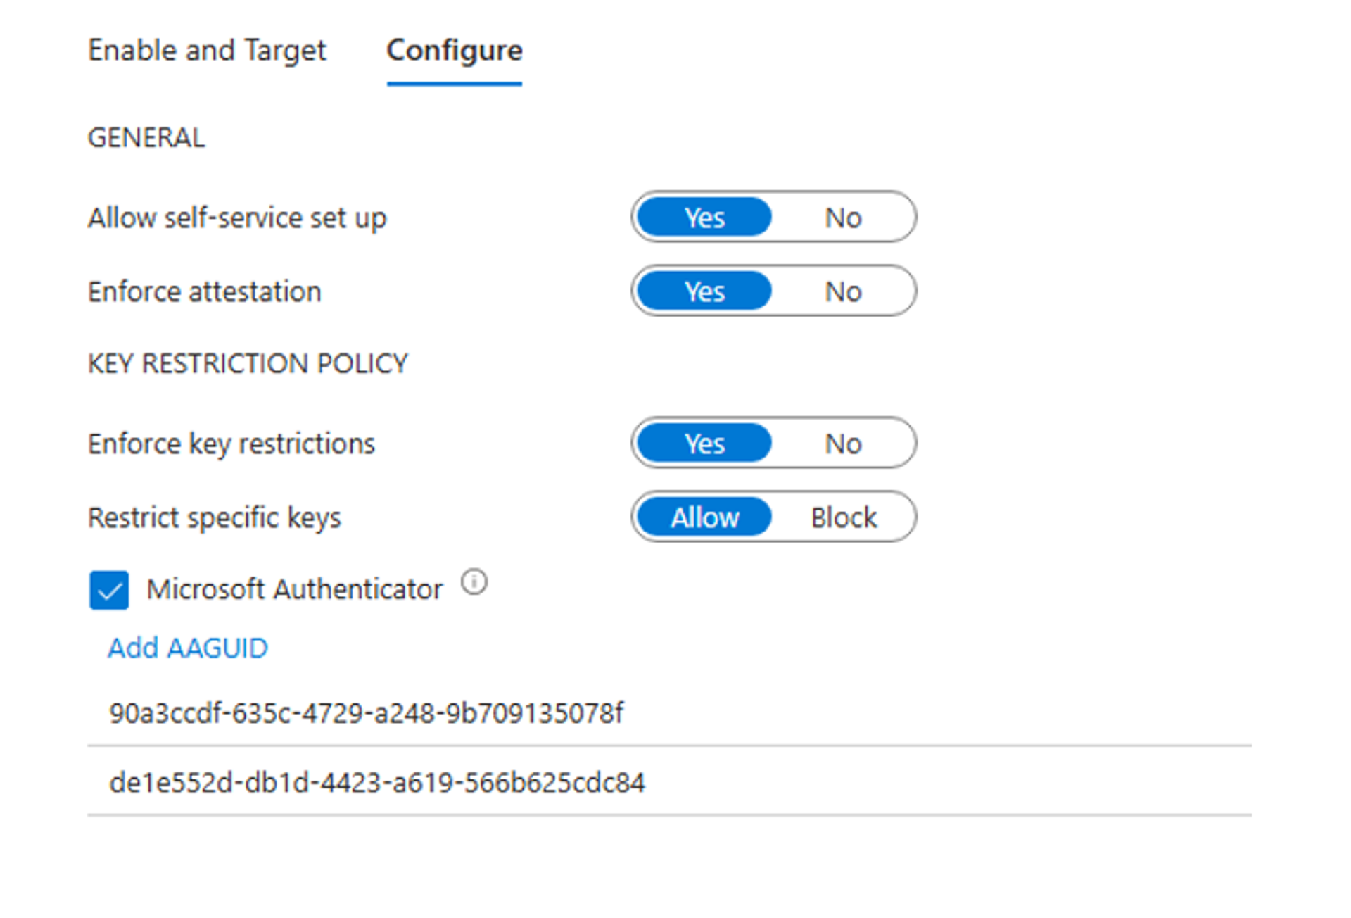The image size is (1351, 918).
Task: Stay on the Configure tab
Action: (454, 50)
